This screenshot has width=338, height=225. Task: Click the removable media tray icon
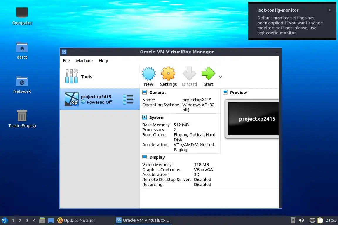click(x=293, y=220)
